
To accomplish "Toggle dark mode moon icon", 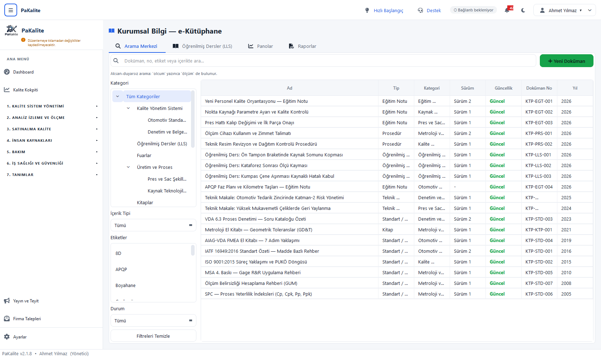I will 523,10.
